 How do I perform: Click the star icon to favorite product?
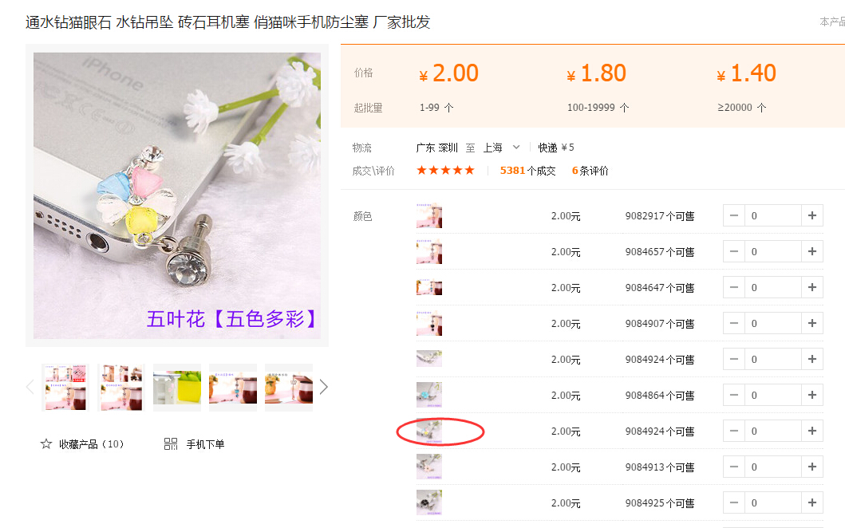coord(45,444)
